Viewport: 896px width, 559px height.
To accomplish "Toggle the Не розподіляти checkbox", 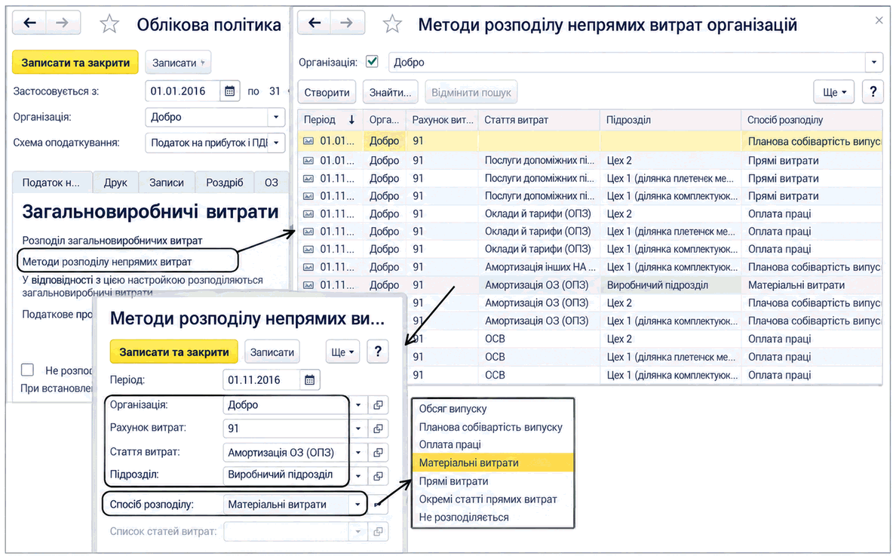I will (x=27, y=370).
